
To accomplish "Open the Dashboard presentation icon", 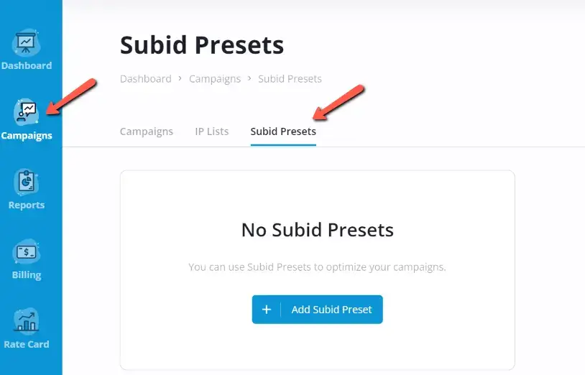I will click(x=26, y=43).
